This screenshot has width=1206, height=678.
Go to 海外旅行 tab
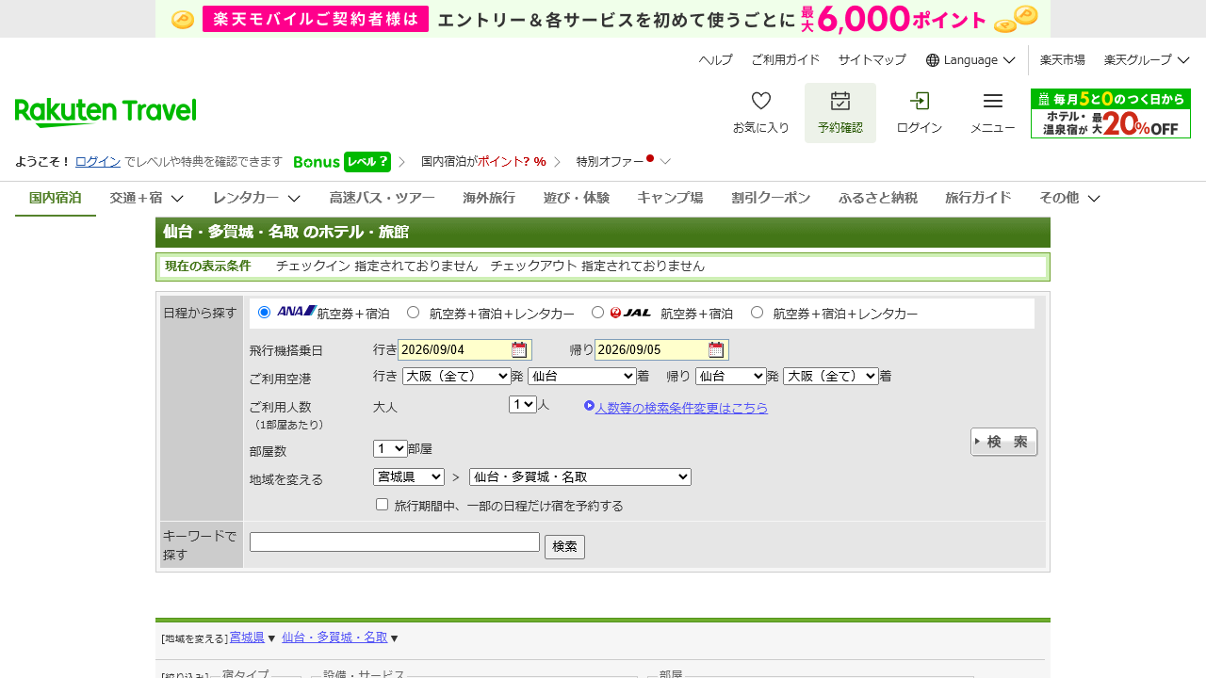coord(489,198)
